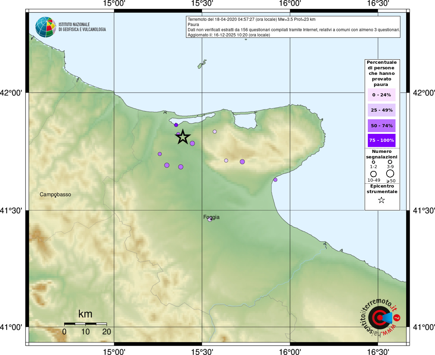
Task: Click the black epicenter star on the map
Action: click(183, 137)
